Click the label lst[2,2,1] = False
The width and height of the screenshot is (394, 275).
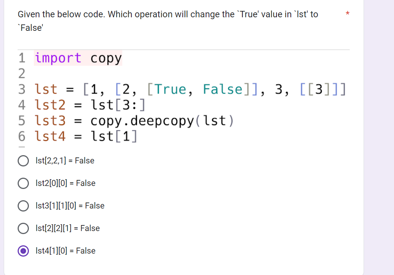(x=65, y=160)
